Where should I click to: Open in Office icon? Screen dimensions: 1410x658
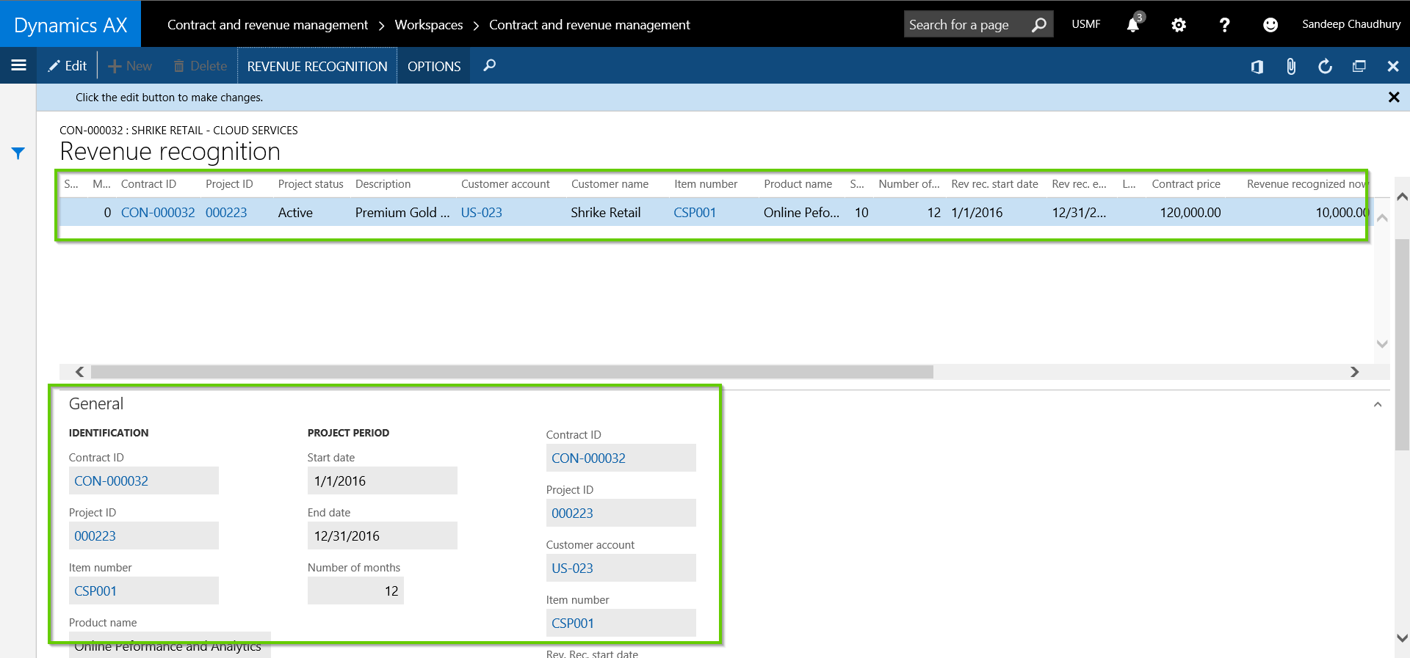(x=1257, y=67)
